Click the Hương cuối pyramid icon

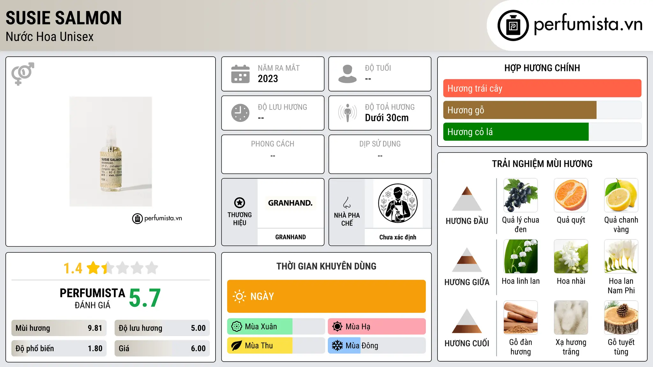tap(467, 321)
